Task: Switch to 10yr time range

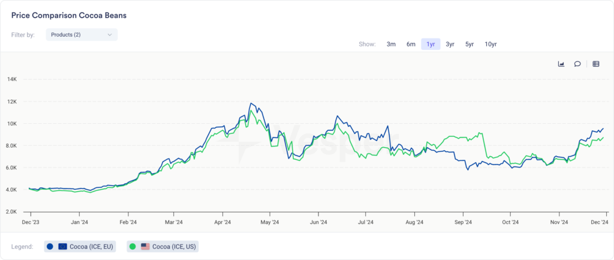Action: pos(490,44)
